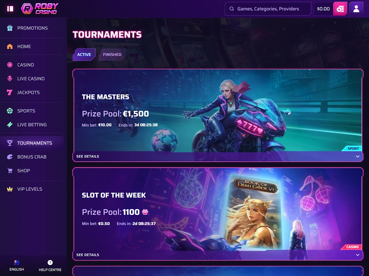Click the games search field
Viewport: 369px width, 276px height.
[268, 9]
